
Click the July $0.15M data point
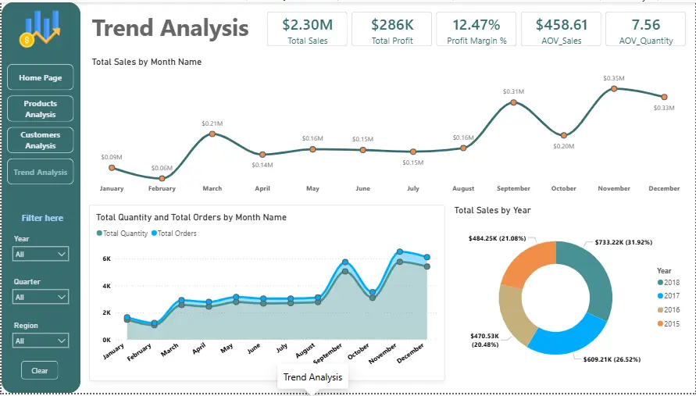(x=413, y=152)
